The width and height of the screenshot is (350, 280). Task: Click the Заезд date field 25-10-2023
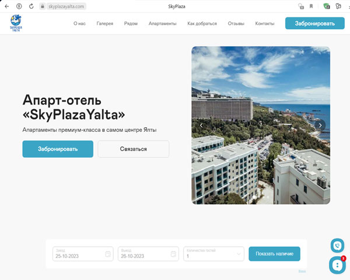[x=83, y=254]
